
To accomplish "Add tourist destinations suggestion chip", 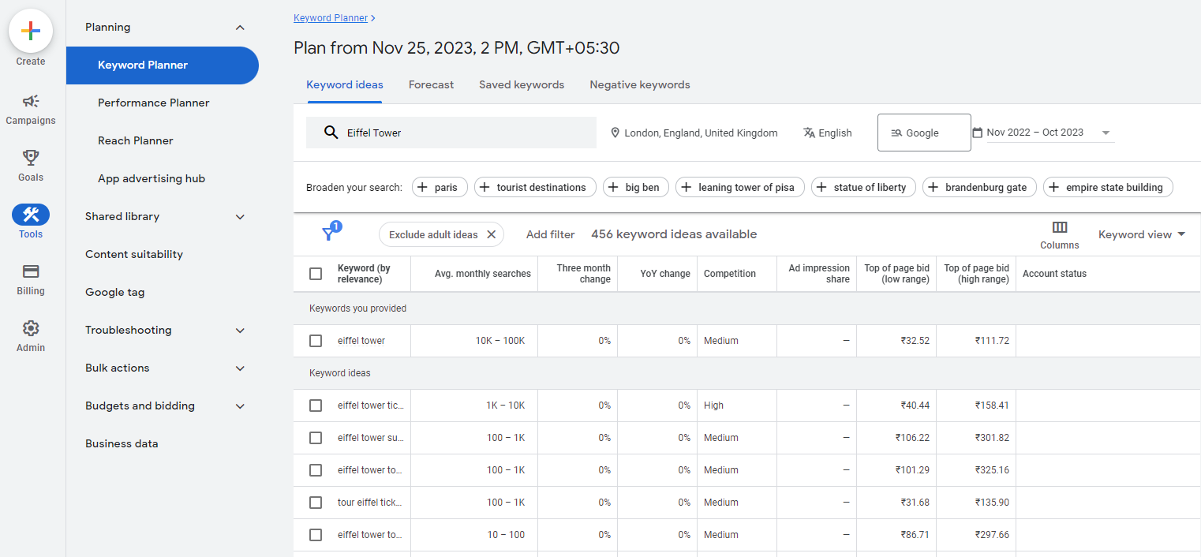I will (x=535, y=187).
